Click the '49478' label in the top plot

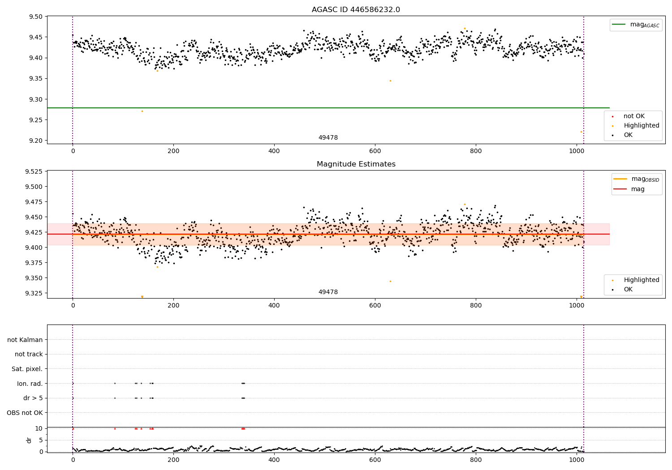(328, 138)
